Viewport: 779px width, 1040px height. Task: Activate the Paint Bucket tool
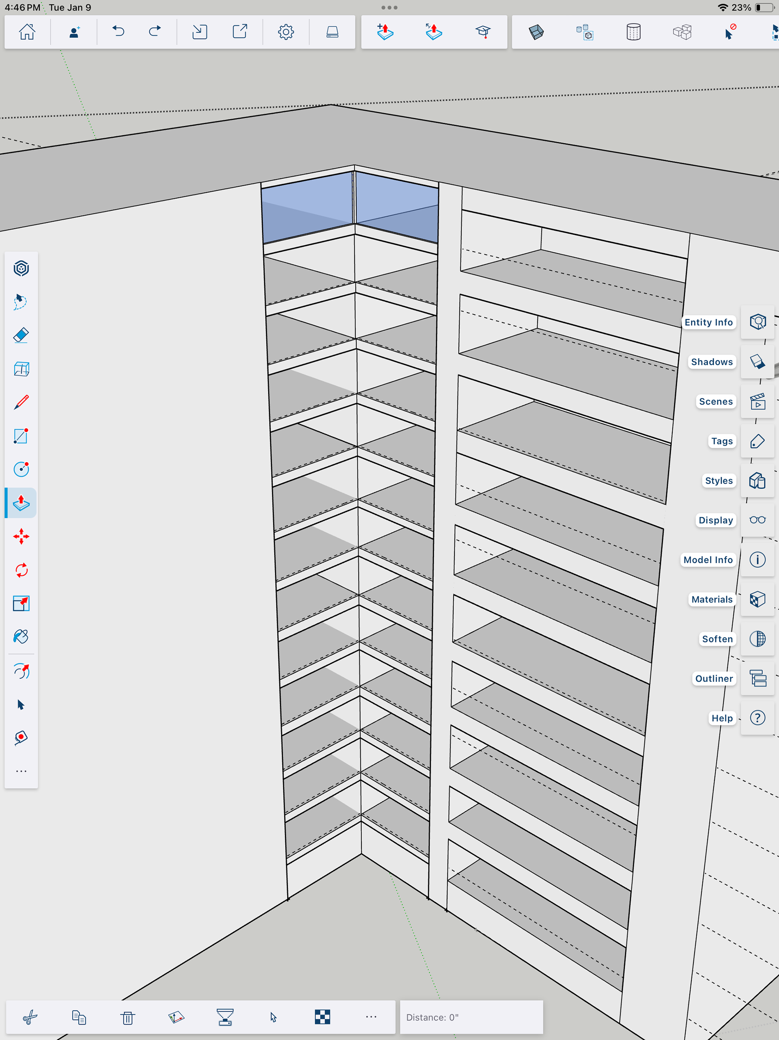(21, 637)
